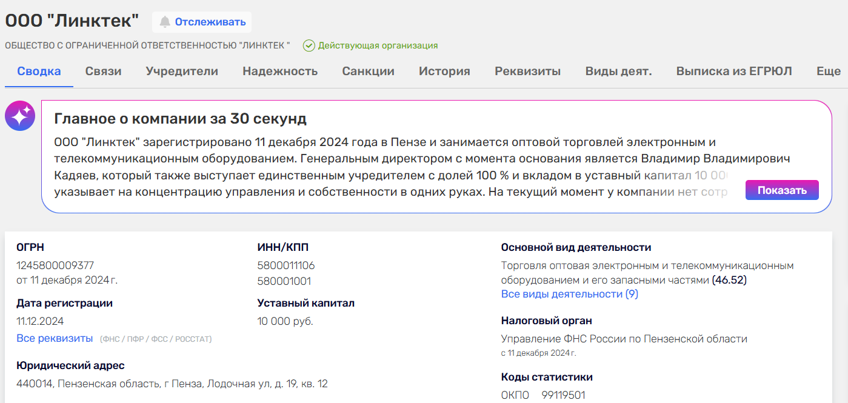The width and height of the screenshot is (848, 403).
Task: Click green checkmark icon by Действующая организация
Action: pos(309,45)
